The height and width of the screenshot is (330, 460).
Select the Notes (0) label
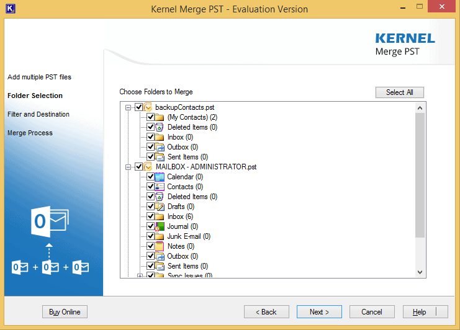click(181, 246)
